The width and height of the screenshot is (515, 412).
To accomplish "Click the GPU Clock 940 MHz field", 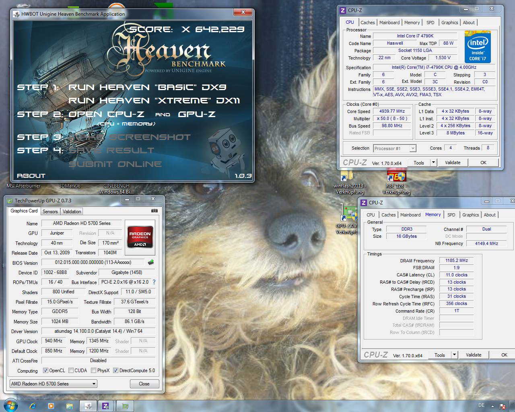I will coord(54,341).
